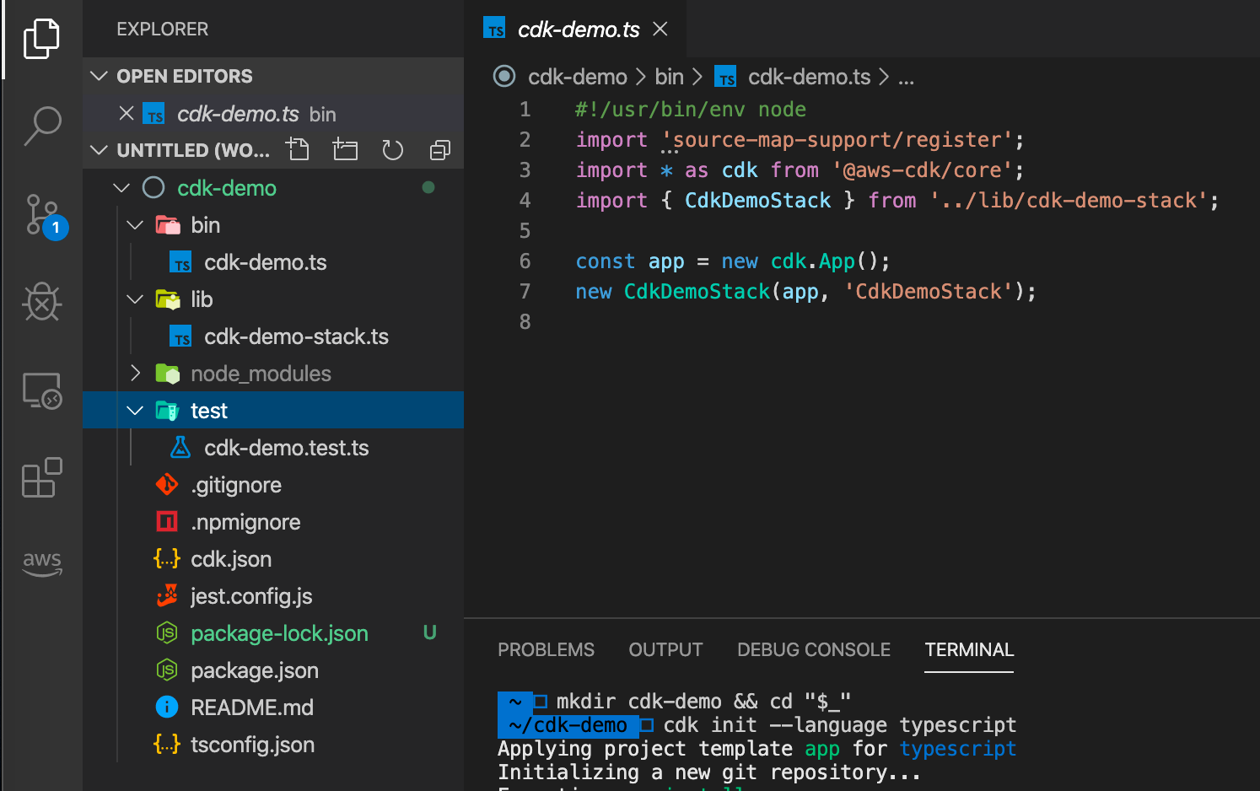Open the AWS toolkit icon

(41, 563)
